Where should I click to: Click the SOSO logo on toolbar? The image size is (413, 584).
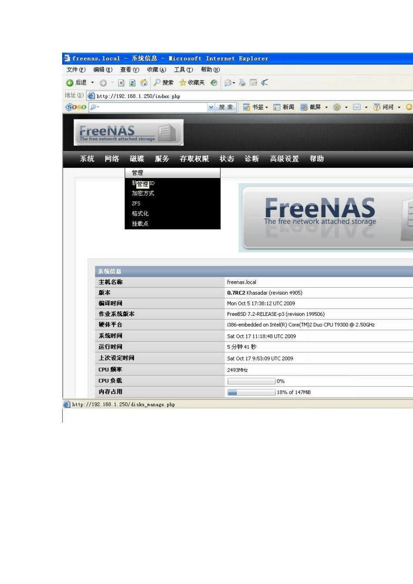point(76,107)
